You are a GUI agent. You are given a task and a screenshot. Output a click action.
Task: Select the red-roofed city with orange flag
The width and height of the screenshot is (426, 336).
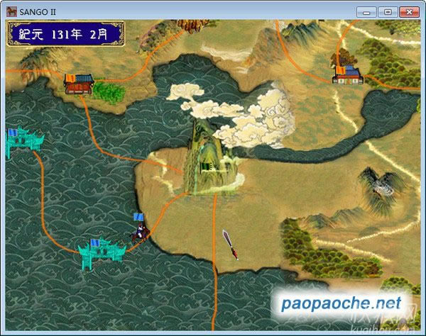(x=78, y=84)
